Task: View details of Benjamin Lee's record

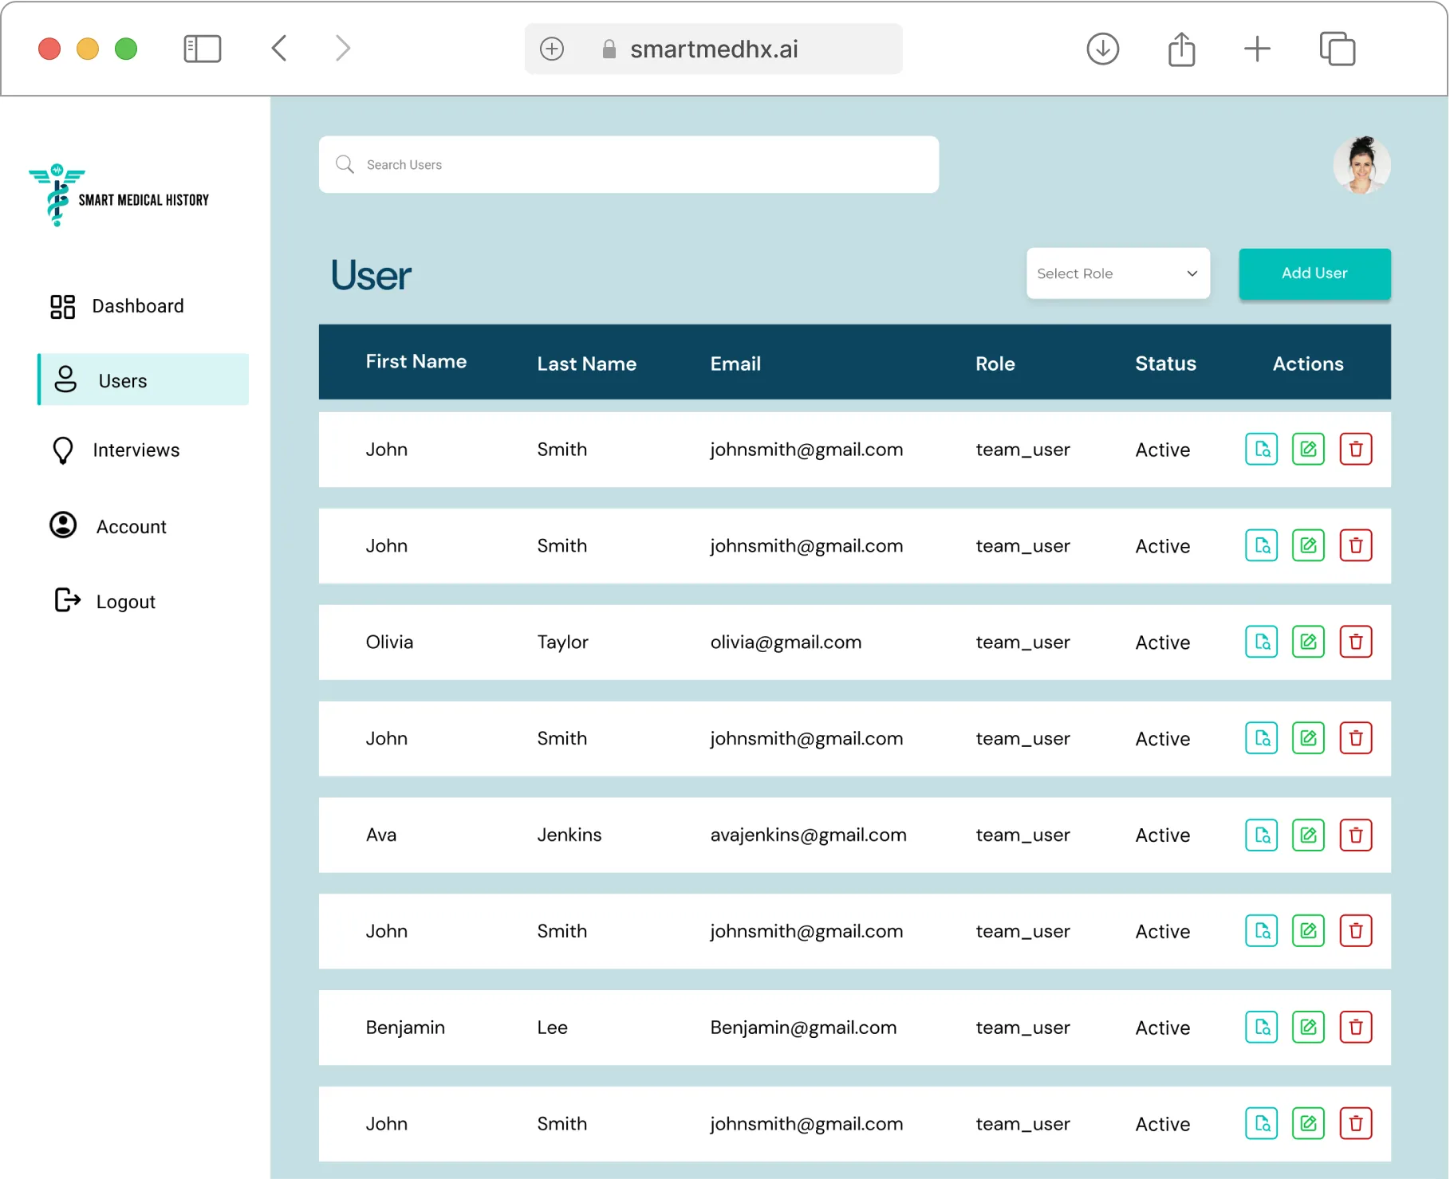Action: click(x=1261, y=1027)
